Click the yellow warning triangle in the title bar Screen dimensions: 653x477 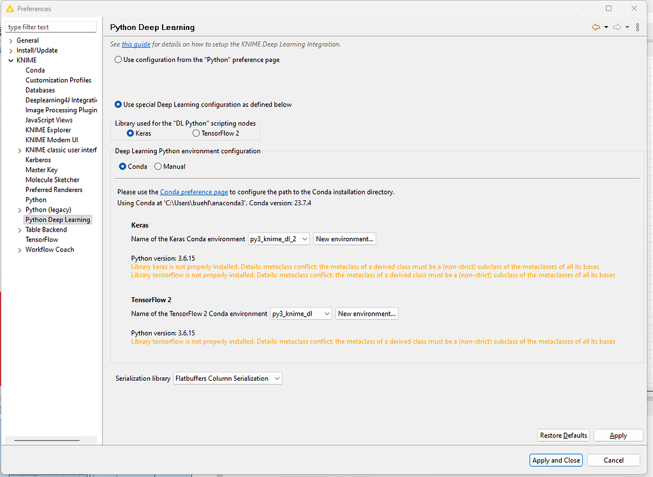[x=8, y=8]
